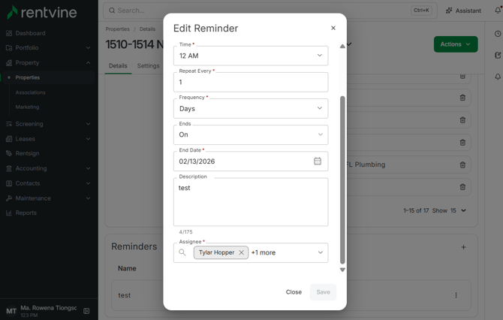
Task: Click the trash icon beside FL Plumbing
Action: point(462,165)
